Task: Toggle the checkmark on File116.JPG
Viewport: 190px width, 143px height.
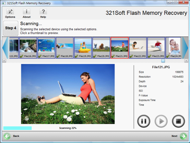Action: point(22,56)
